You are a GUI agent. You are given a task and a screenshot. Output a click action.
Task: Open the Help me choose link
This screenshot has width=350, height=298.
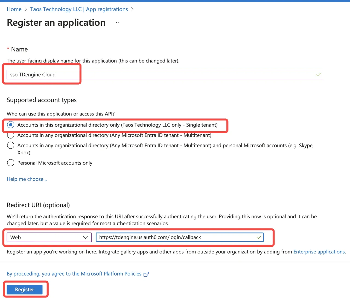tap(27, 179)
